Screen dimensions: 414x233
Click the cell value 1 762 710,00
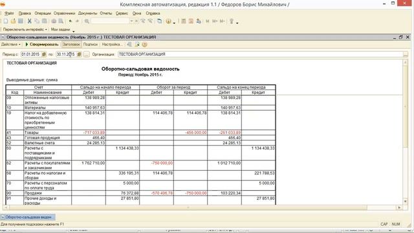coord(93,163)
